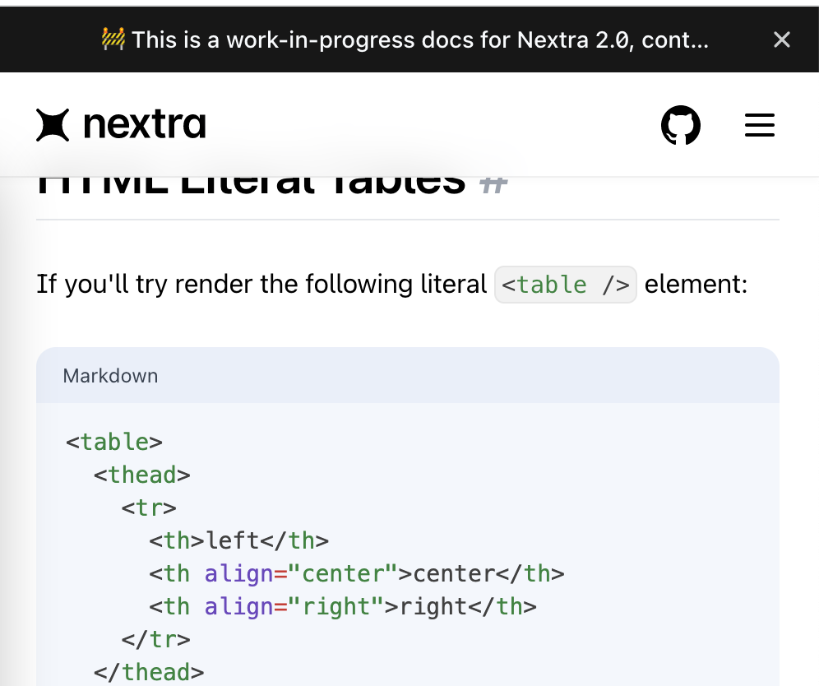Click the heading anchor # icon

tap(493, 183)
